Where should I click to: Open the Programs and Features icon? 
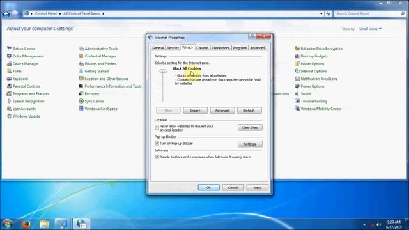9,94
